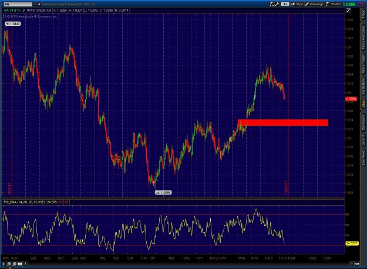Click the H: 1.0297 high value
The image size is (367, 269).
75,11
